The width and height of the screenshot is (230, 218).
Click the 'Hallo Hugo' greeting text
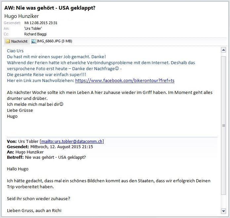pos(18,169)
